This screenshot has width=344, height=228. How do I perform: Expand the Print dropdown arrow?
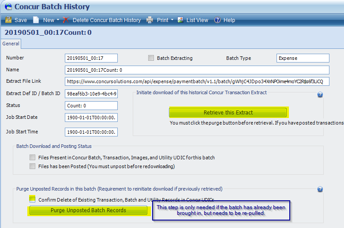(172, 20)
